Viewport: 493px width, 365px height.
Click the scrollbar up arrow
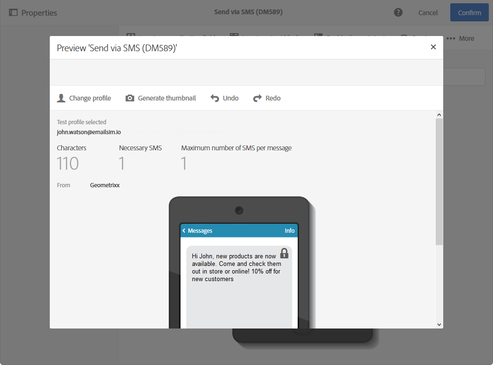[439, 115]
